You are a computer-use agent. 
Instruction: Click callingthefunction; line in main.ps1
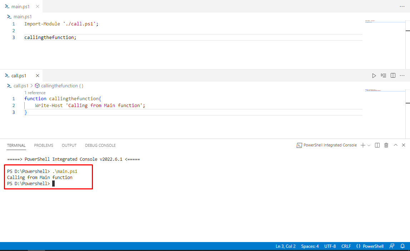(50, 38)
